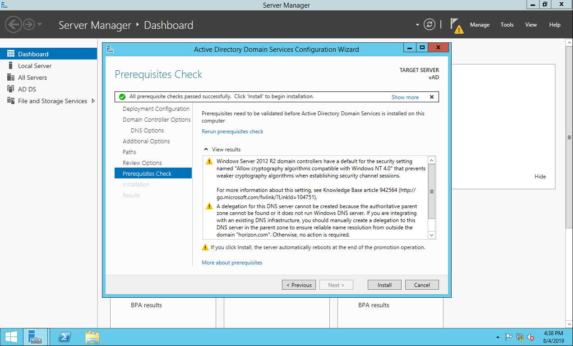573x346 pixels.
Task: Click the Refresh icon in the header
Action: 430,25
